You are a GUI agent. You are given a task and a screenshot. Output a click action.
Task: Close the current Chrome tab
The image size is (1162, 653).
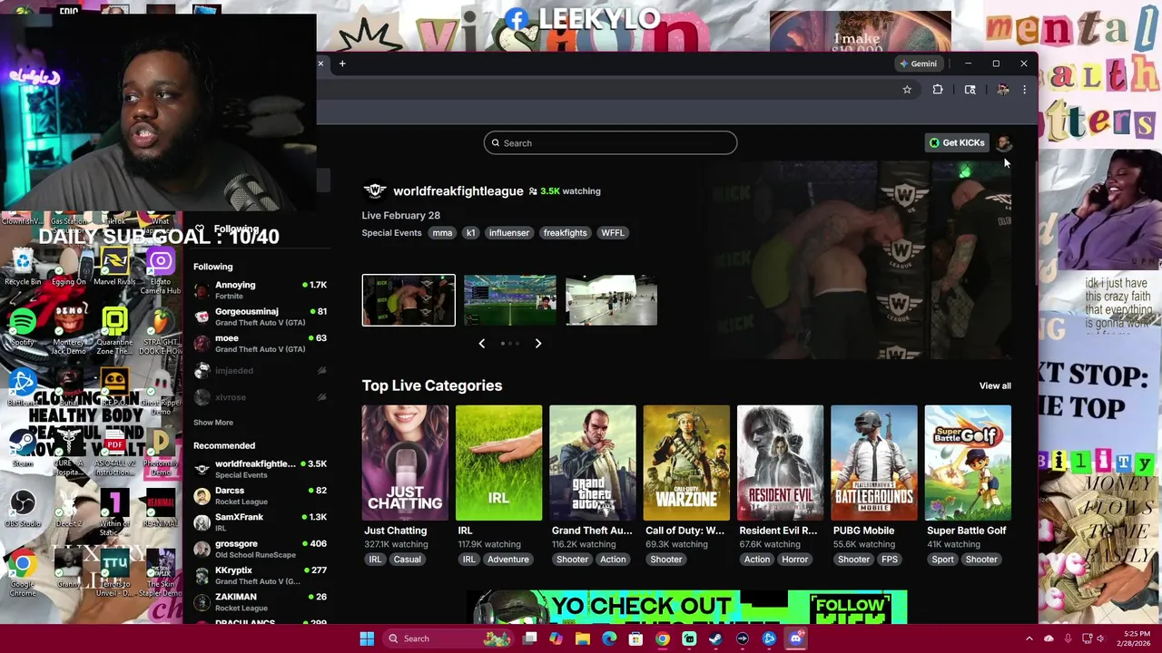point(320,63)
